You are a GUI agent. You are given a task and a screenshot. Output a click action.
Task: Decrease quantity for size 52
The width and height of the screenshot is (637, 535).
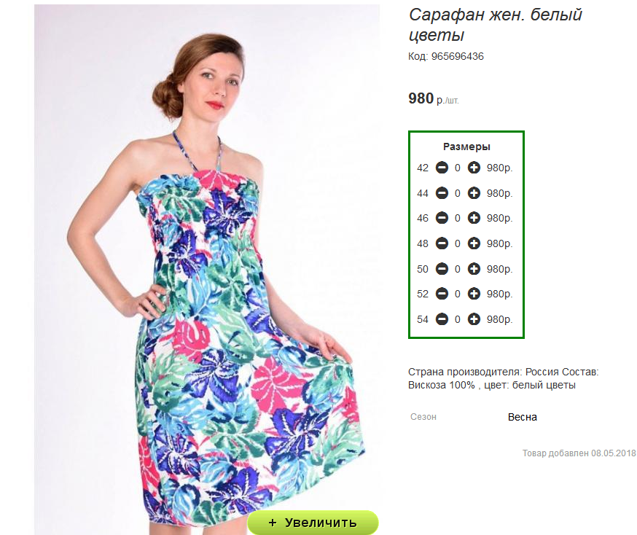pyautogui.click(x=442, y=294)
